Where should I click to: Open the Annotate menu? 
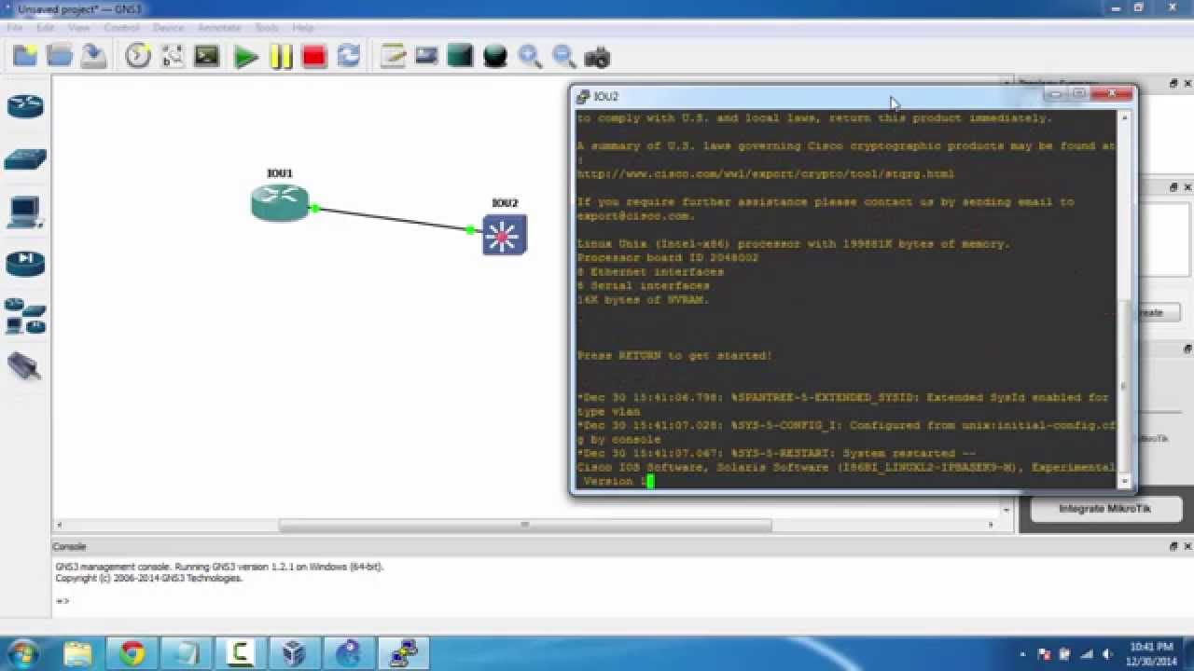[x=220, y=28]
